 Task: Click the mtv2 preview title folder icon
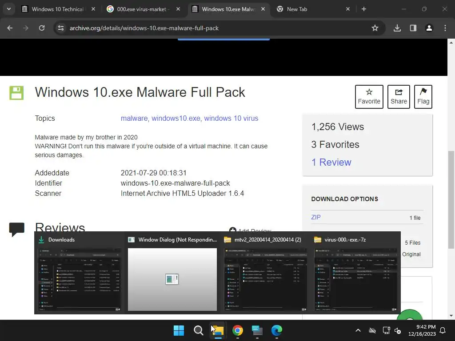click(x=227, y=239)
